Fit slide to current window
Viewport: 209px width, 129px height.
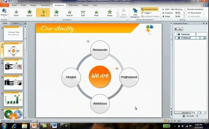(x=206, y=121)
